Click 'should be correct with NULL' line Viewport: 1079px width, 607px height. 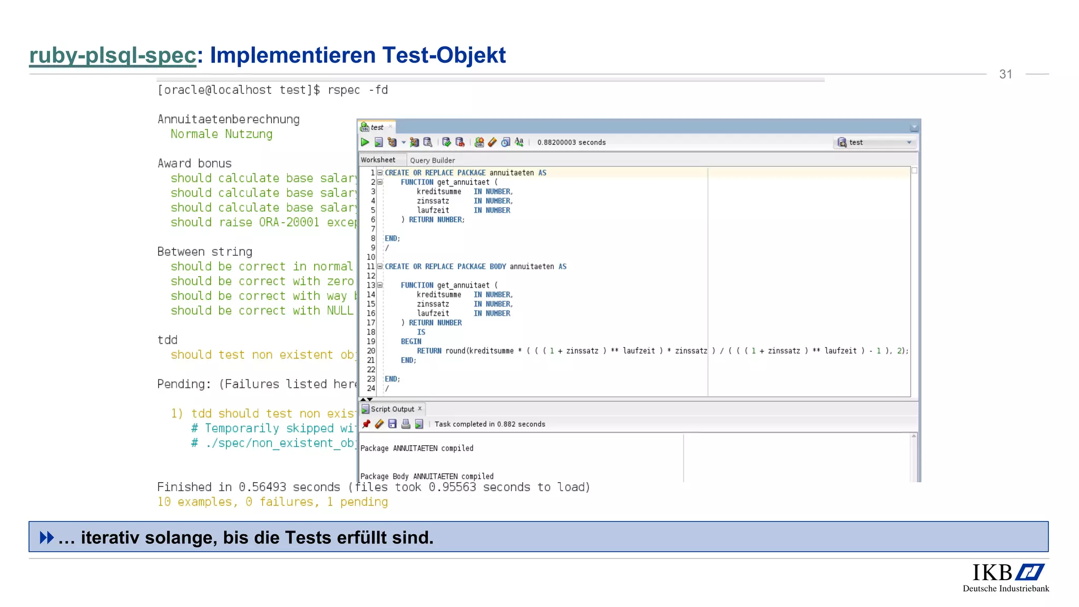tap(262, 311)
